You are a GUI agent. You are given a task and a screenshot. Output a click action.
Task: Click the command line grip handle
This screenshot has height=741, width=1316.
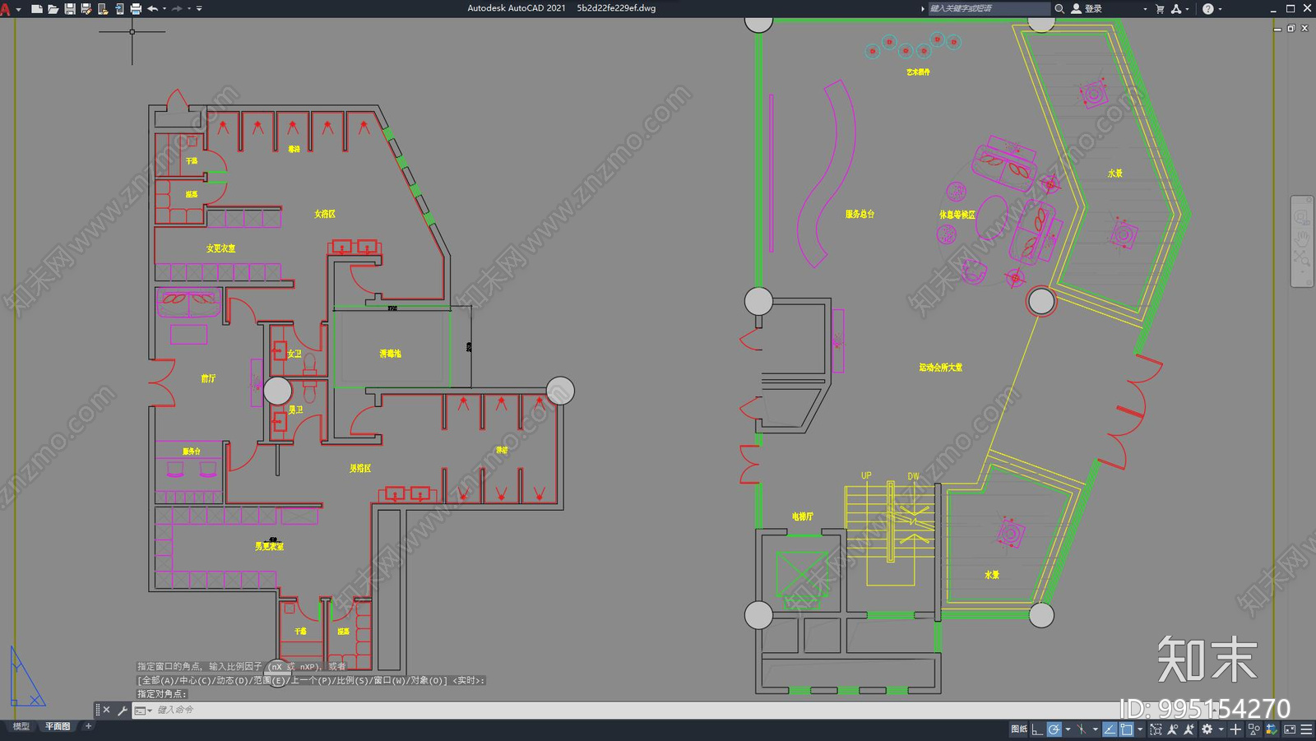click(x=98, y=710)
